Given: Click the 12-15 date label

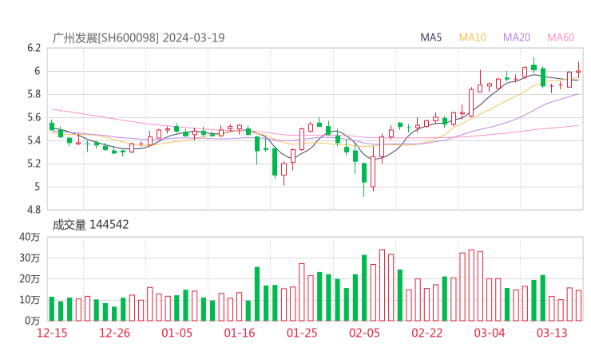Looking at the screenshot, I should click(52, 333).
